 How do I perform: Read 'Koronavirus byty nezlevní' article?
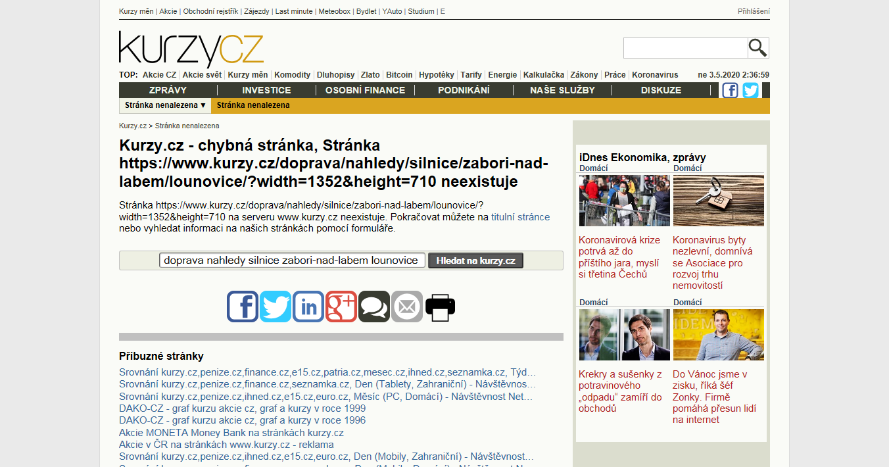click(x=713, y=262)
